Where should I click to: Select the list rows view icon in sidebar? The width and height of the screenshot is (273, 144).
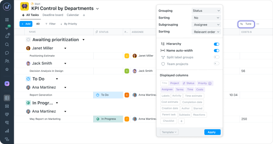click(7, 106)
